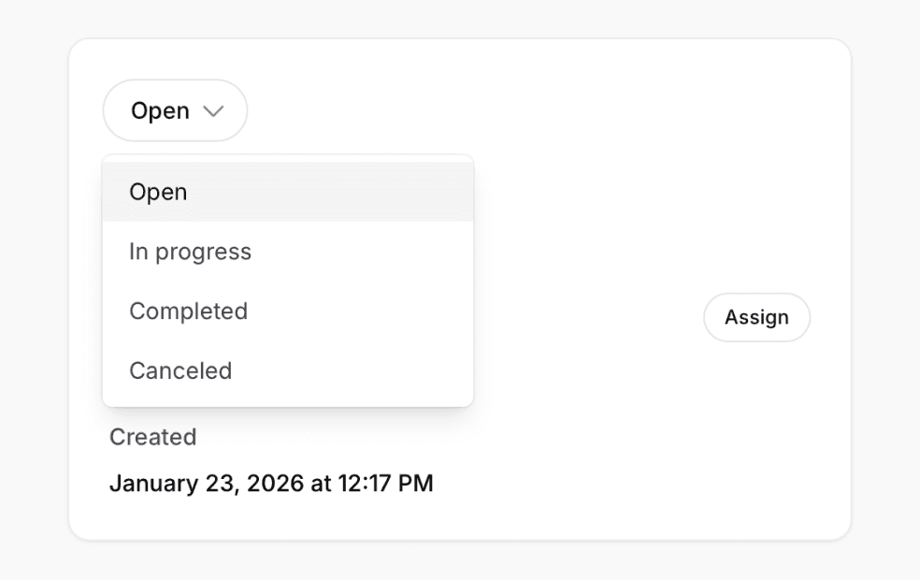The height and width of the screenshot is (580, 920).
Task: Click the Open status pill button
Action: click(174, 110)
